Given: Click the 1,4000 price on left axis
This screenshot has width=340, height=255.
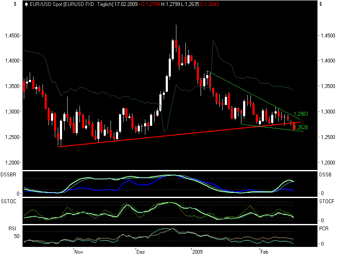Looking at the screenshot, I should (12, 61).
